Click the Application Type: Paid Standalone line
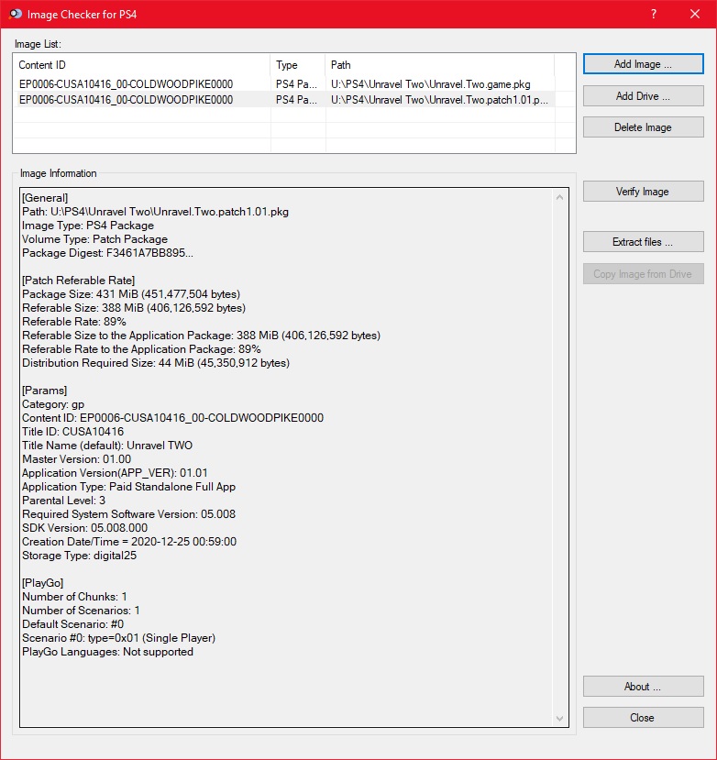 [128, 487]
